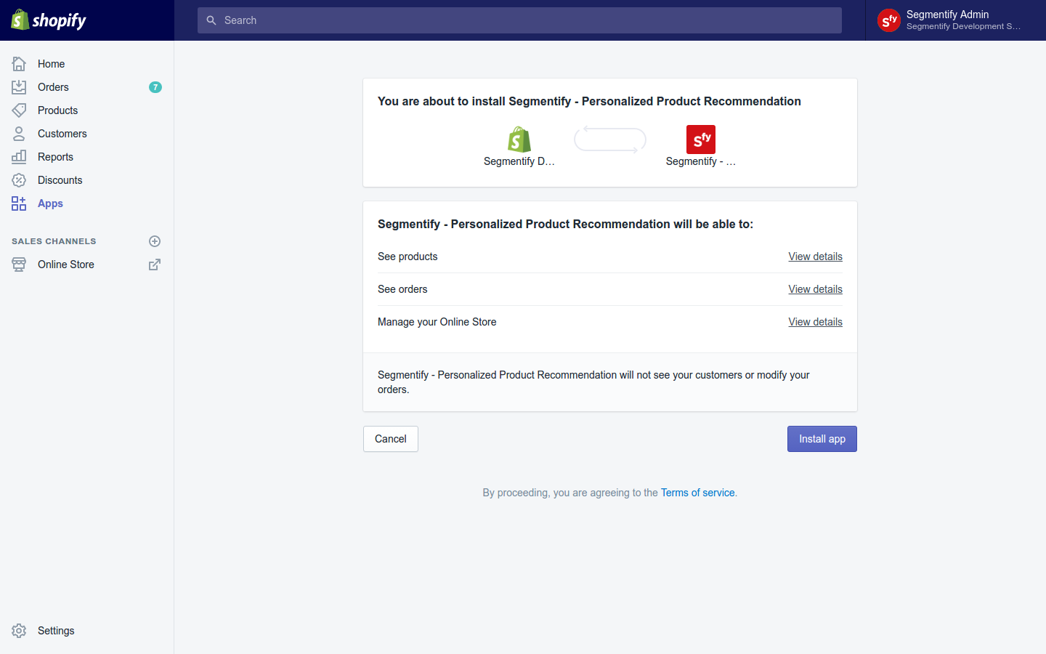Click the 'Segmentify - …' app label

(x=701, y=161)
